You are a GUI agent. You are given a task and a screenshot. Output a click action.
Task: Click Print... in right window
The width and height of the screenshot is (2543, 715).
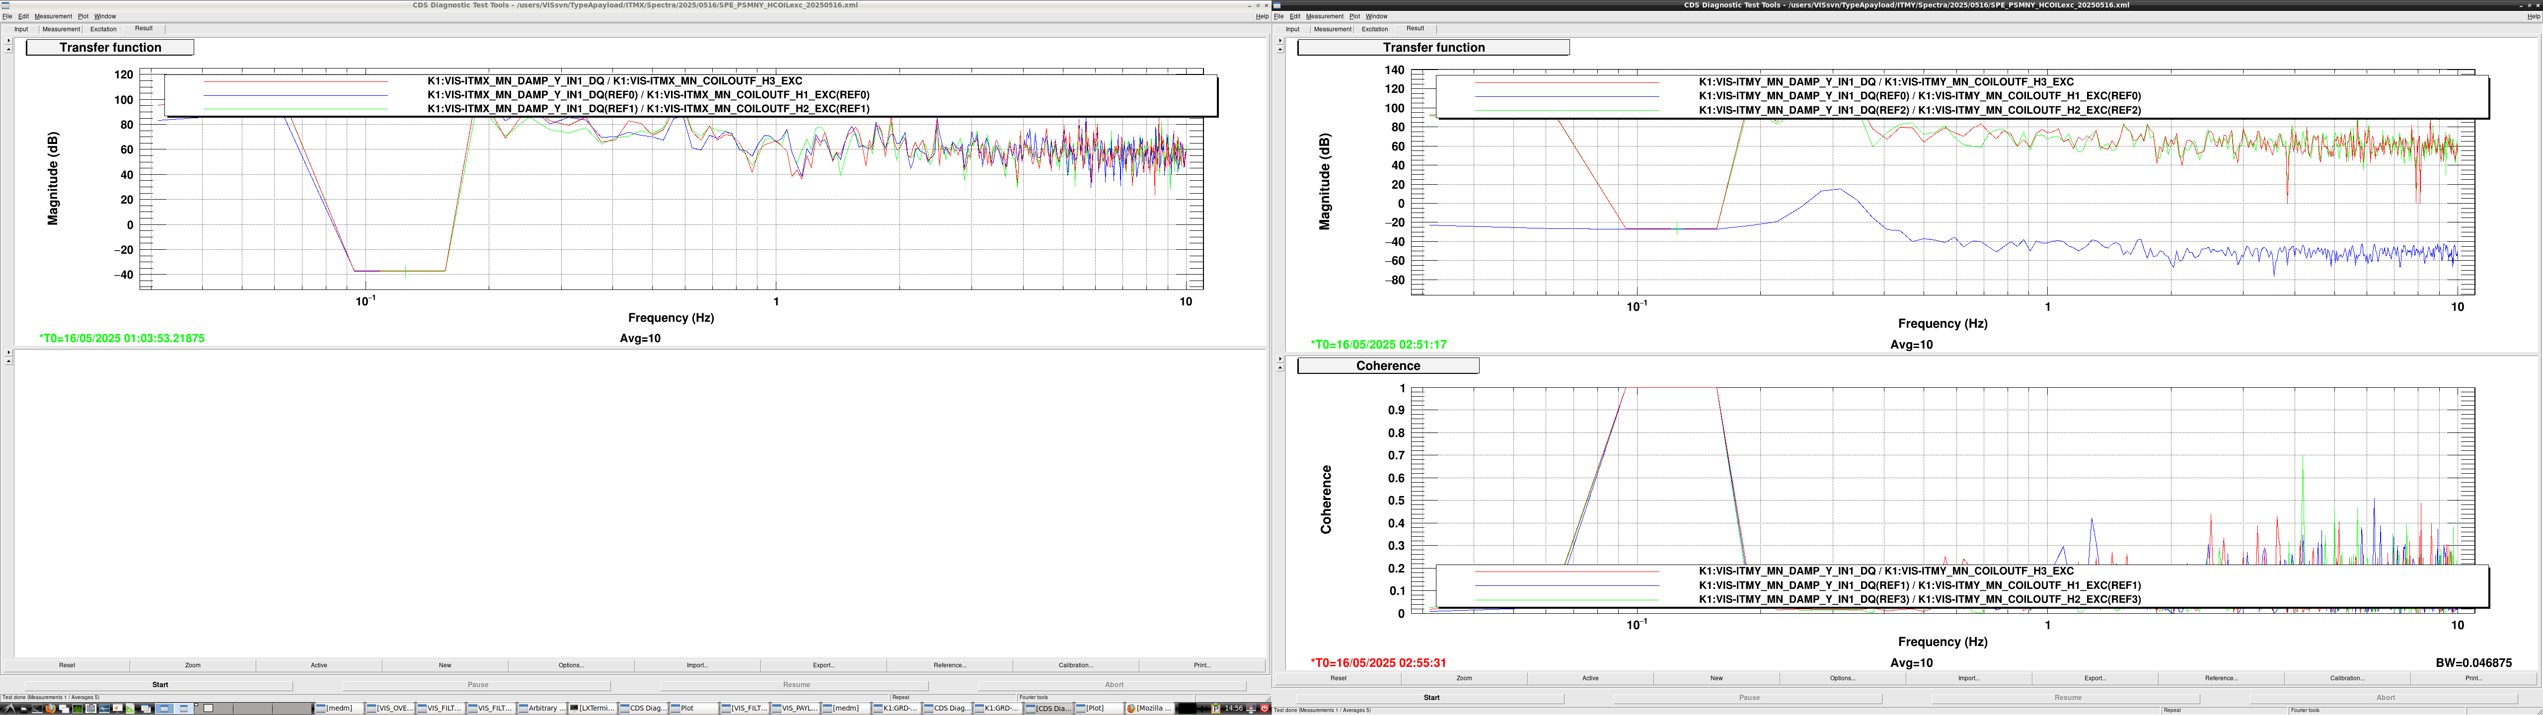[x=2474, y=678]
